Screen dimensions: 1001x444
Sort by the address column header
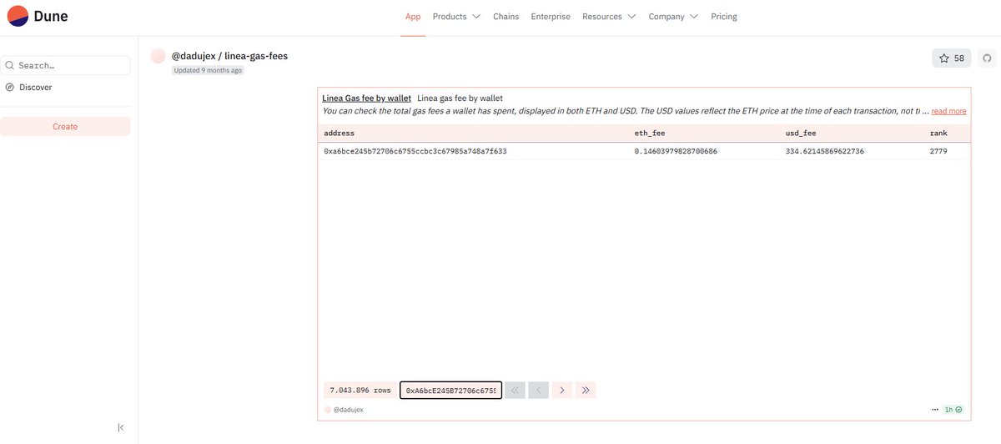pyautogui.click(x=340, y=134)
